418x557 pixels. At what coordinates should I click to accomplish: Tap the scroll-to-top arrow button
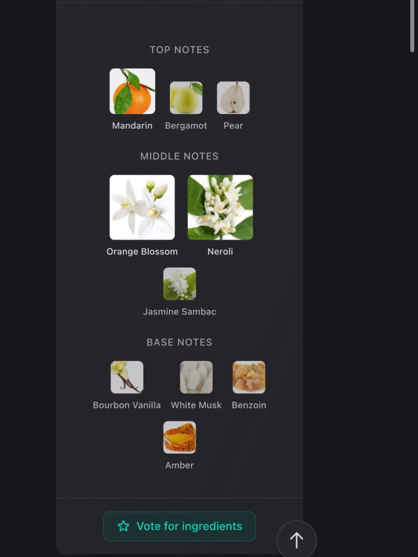point(297,540)
